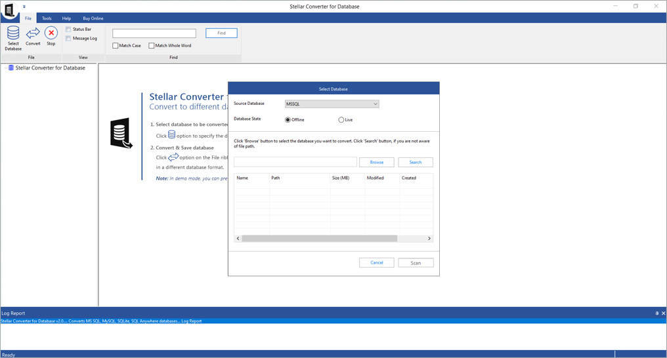Click the Find button

click(x=221, y=33)
